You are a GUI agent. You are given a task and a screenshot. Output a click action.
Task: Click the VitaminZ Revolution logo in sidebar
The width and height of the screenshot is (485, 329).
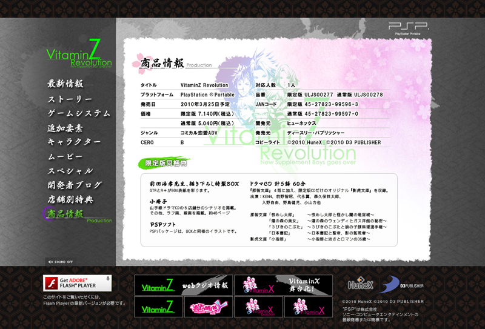click(79, 54)
